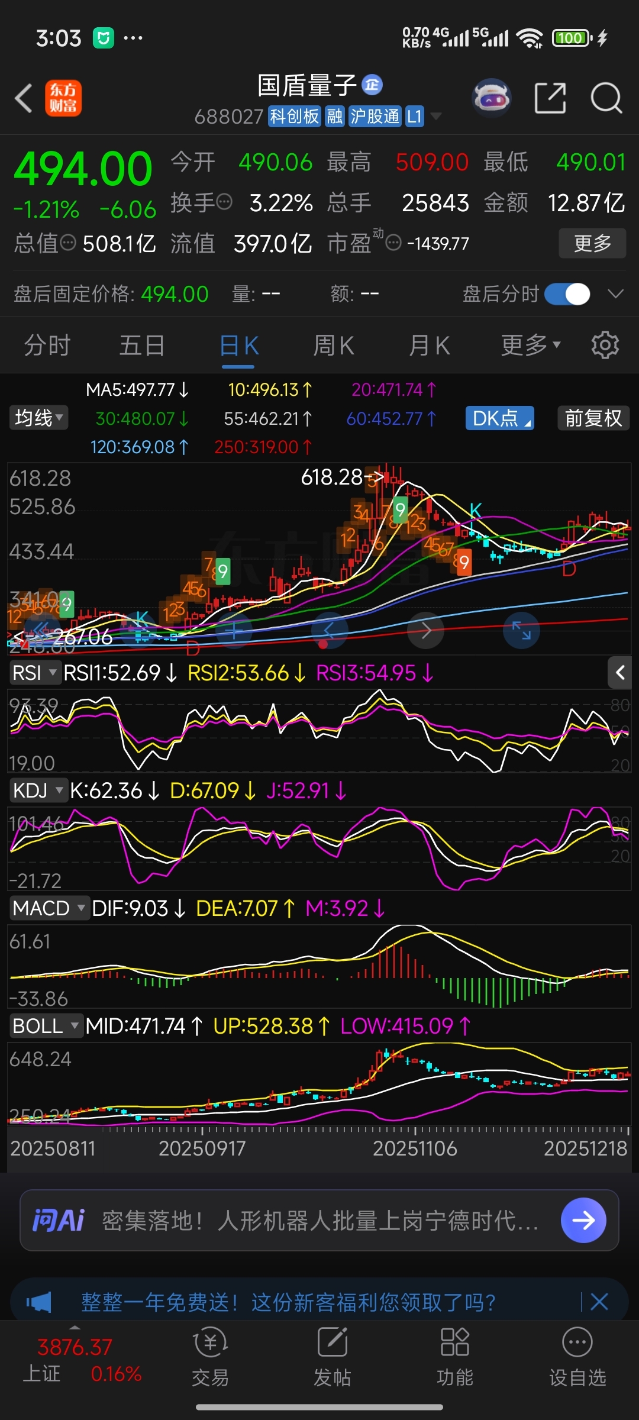Tap the plus zoom chart control
Image resolution: width=639 pixels, height=1420 pixels.
tap(234, 631)
